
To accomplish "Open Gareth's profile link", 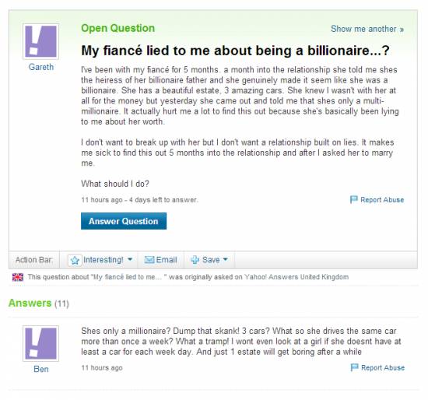I will coord(41,67).
